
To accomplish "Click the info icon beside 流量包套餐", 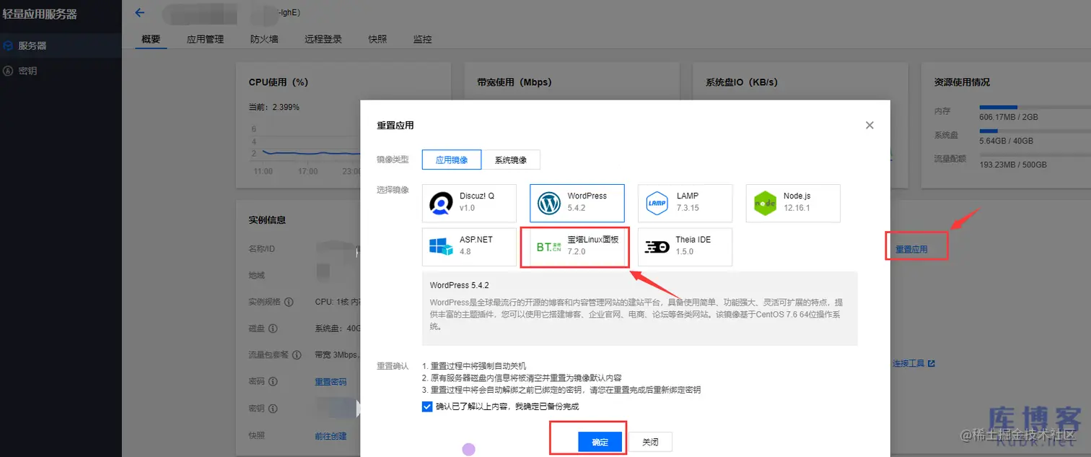I will pos(297,354).
